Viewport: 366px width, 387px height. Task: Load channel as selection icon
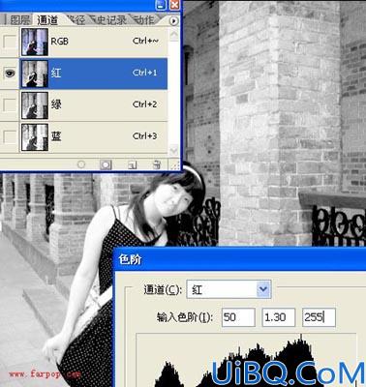pos(81,164)
